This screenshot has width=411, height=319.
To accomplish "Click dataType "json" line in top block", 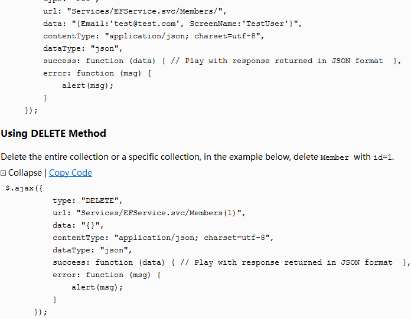I will click(82, 48).
